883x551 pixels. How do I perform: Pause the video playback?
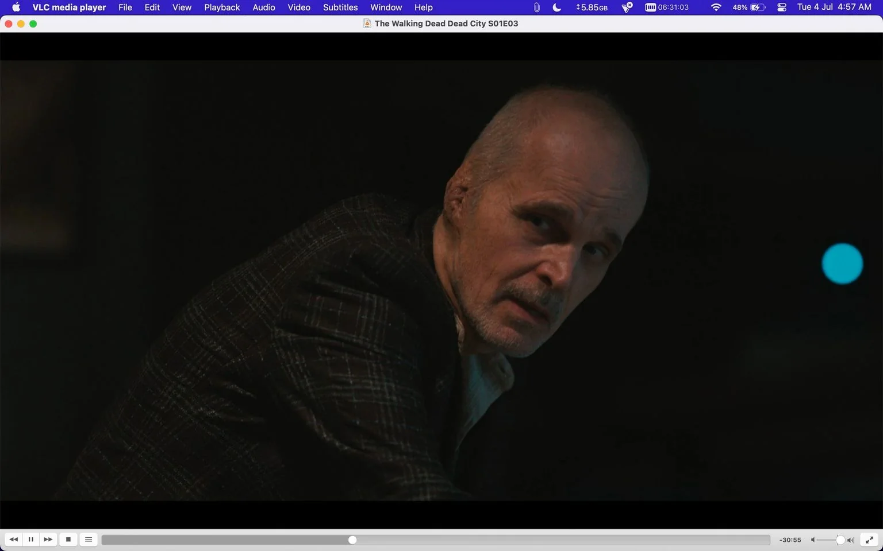[31, 540]
